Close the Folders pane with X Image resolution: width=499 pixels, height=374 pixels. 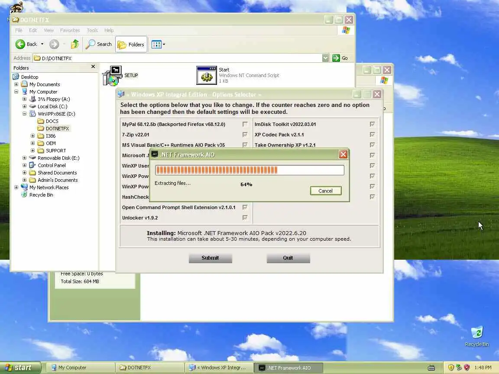(x=93, y=67)
